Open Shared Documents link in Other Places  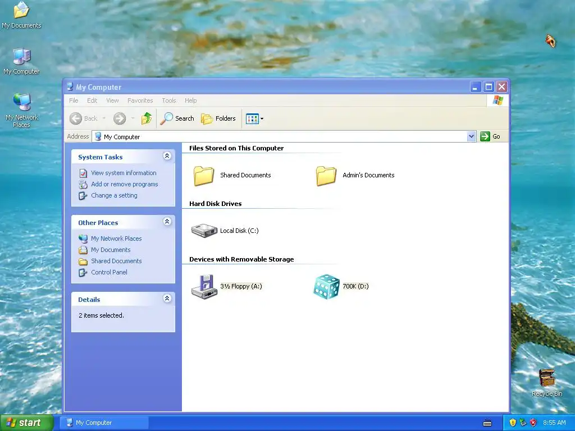tap(116, 262)
